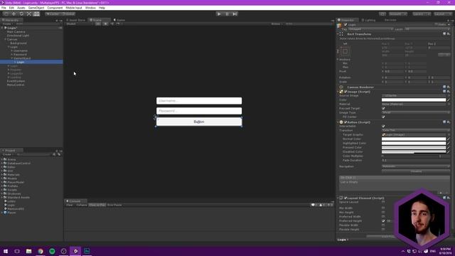Click the Pressed Color swatch
Viewport: 455px width, 256px height.
[x=414, y=147]
